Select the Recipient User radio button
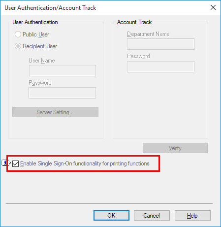Screen dimensions: 221x227 pyautogui.click(x=18, y=46)
